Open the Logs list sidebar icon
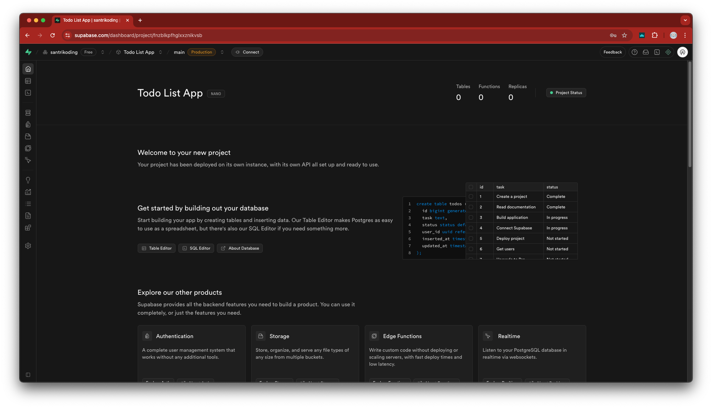Screen dimensions: 712x408 28,204
